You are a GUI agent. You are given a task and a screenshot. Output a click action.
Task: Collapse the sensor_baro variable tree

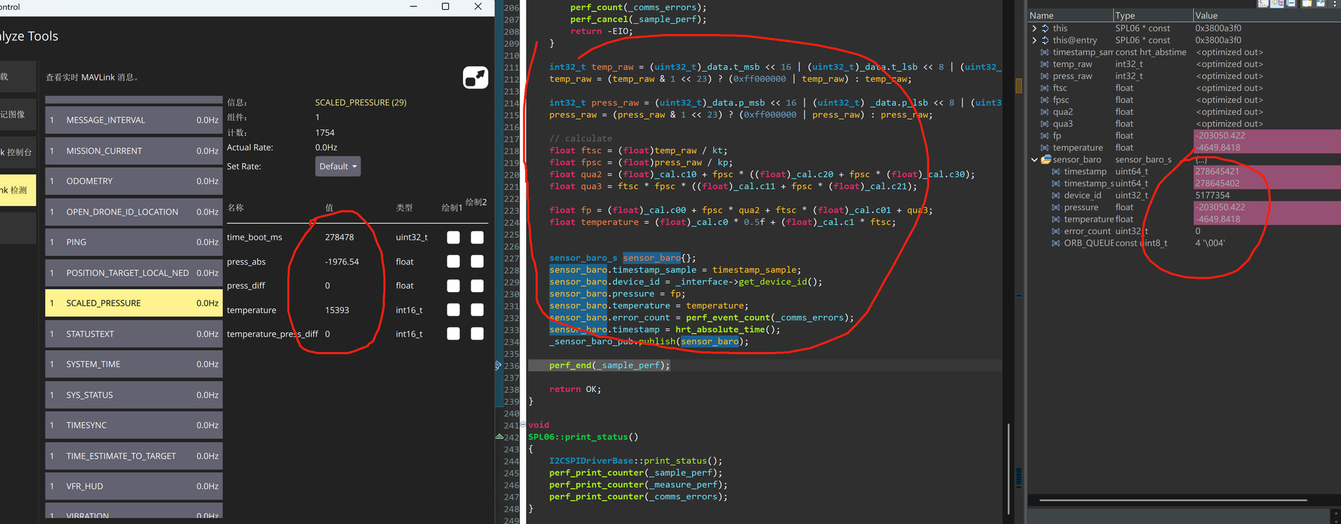coord(1034,160)
